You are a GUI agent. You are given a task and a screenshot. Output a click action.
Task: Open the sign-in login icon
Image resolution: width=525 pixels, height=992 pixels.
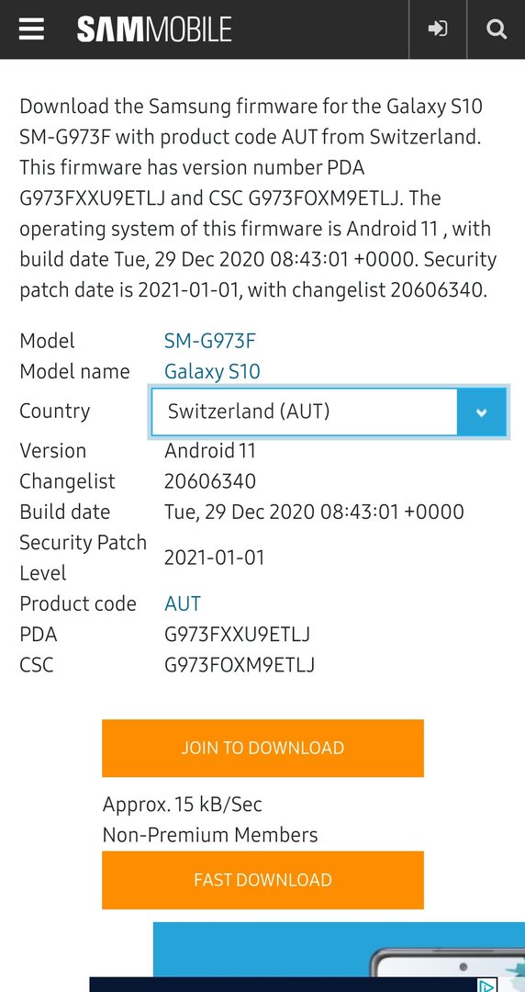coord(438,29)
